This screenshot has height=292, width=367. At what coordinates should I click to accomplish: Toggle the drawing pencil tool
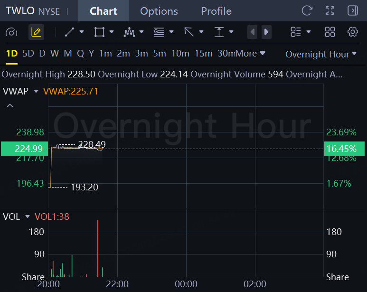pos(36,32)
